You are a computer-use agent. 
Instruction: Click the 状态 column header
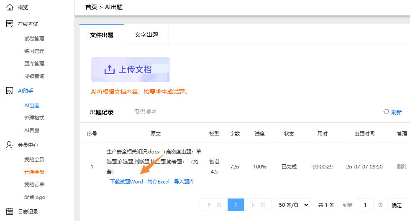pos(289,134)
